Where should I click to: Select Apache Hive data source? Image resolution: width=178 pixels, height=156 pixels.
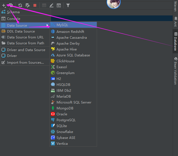pyautogui.click(x=73, y=49)
